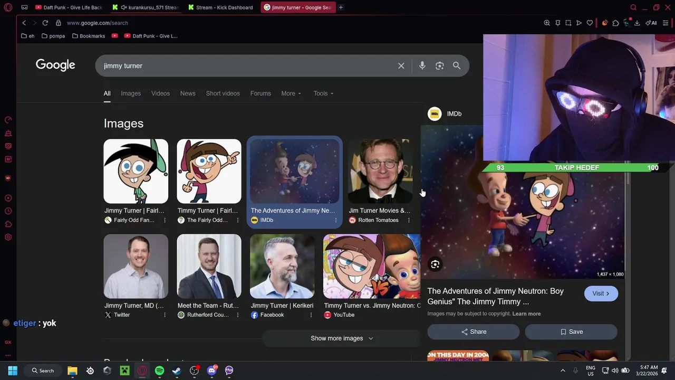Open Google Lens on the preview image
This screenshot has height=380, width=675.
435,264
